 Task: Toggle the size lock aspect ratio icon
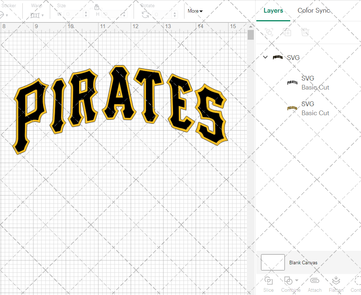97,7
